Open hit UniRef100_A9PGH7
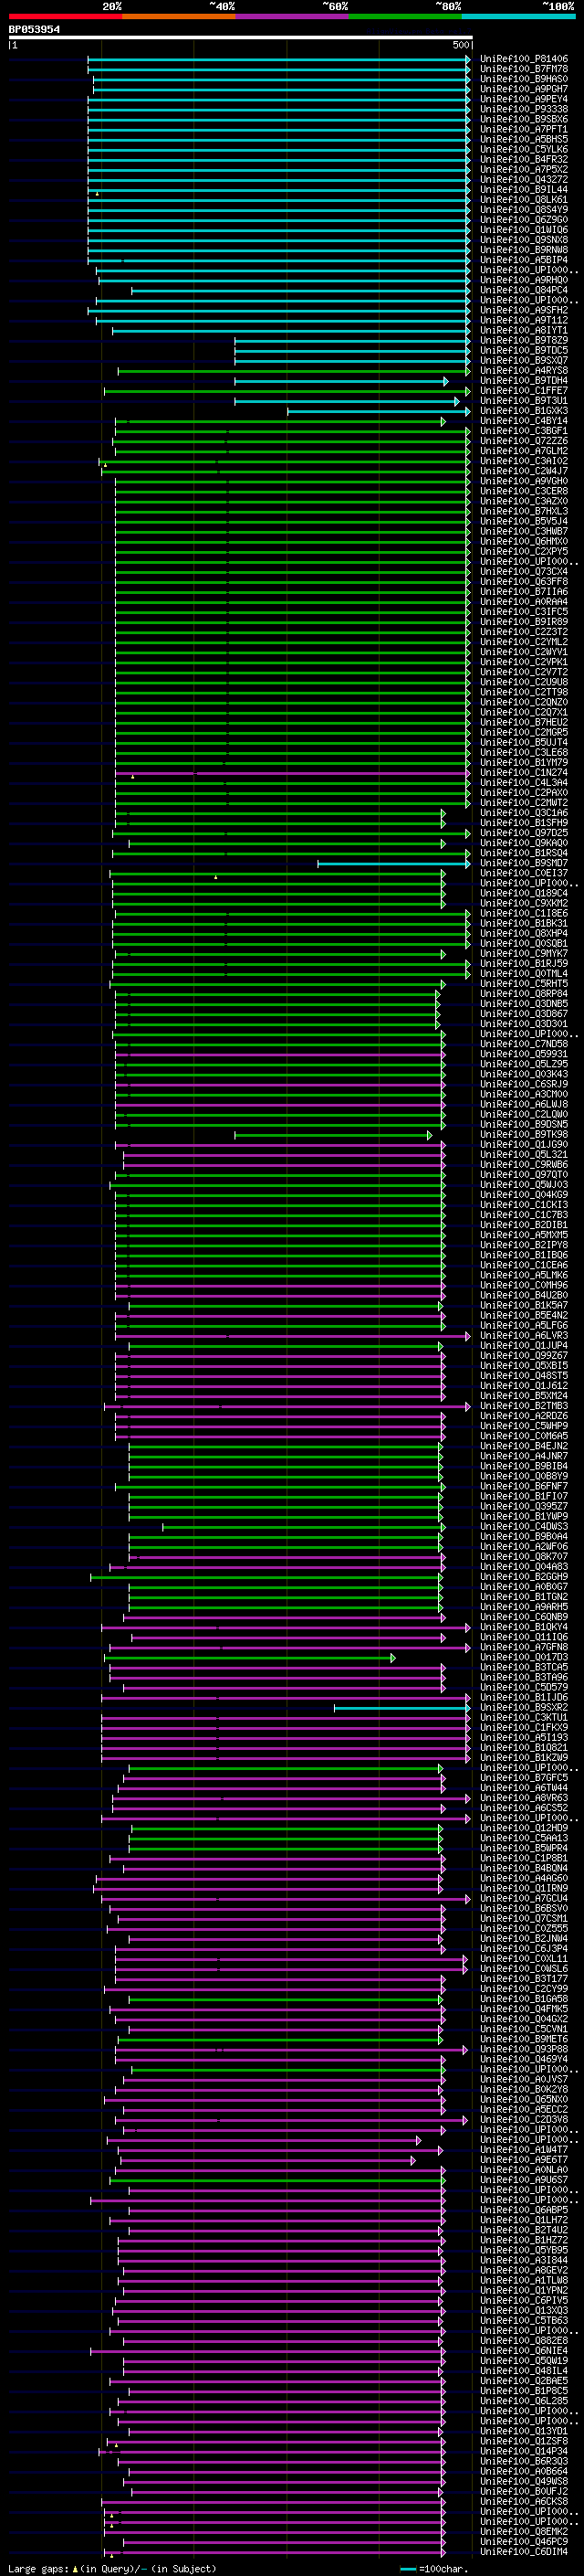 tap(524, 89)
